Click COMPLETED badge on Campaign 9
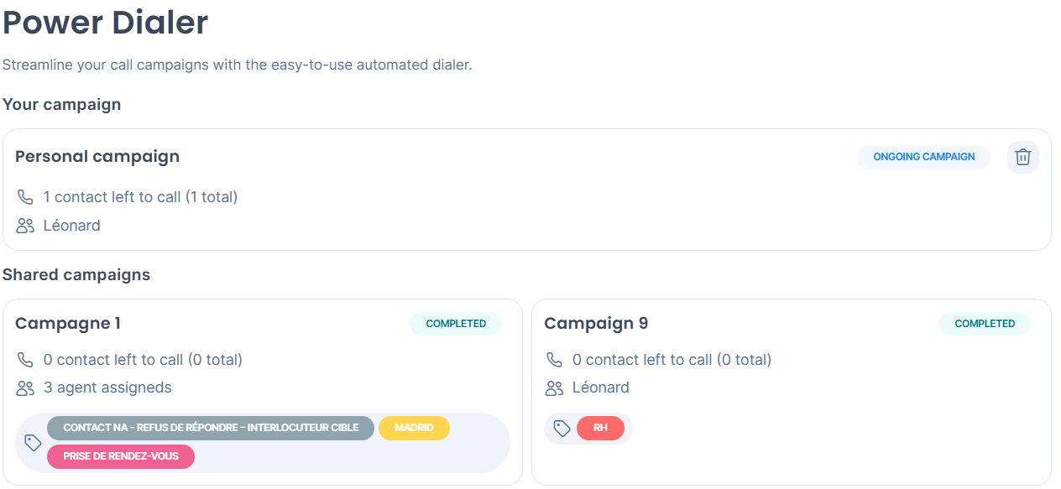 tap(985, 324)
